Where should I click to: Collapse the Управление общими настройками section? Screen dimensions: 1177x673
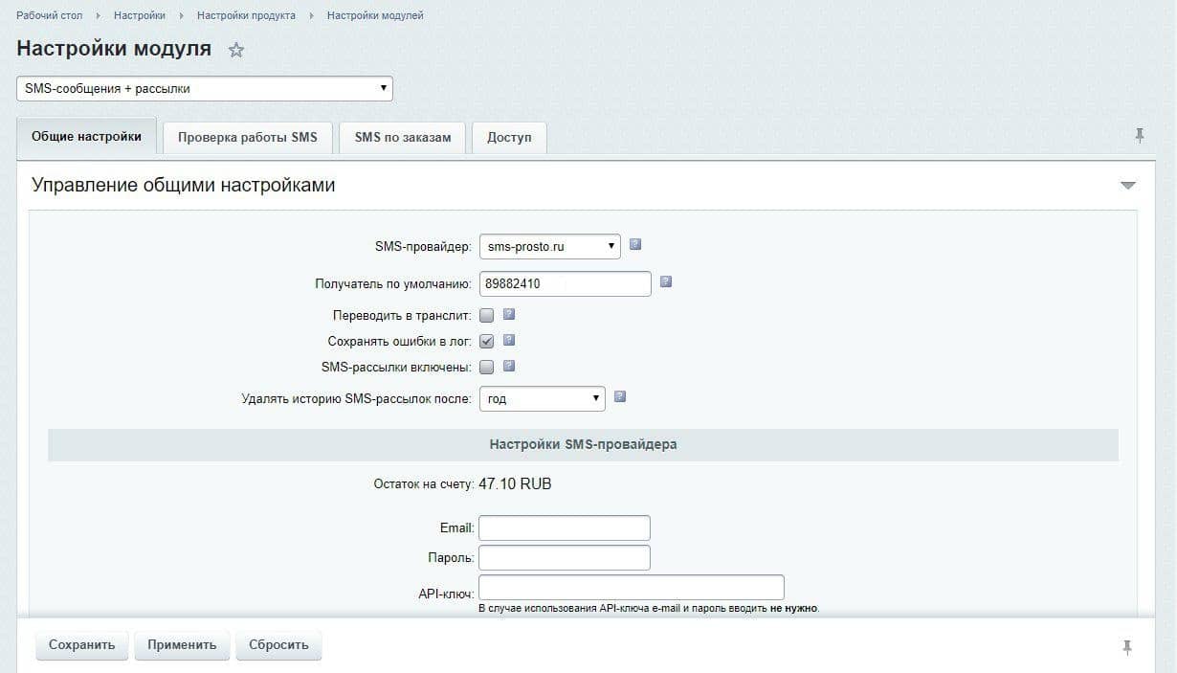tap(1127, 186)
